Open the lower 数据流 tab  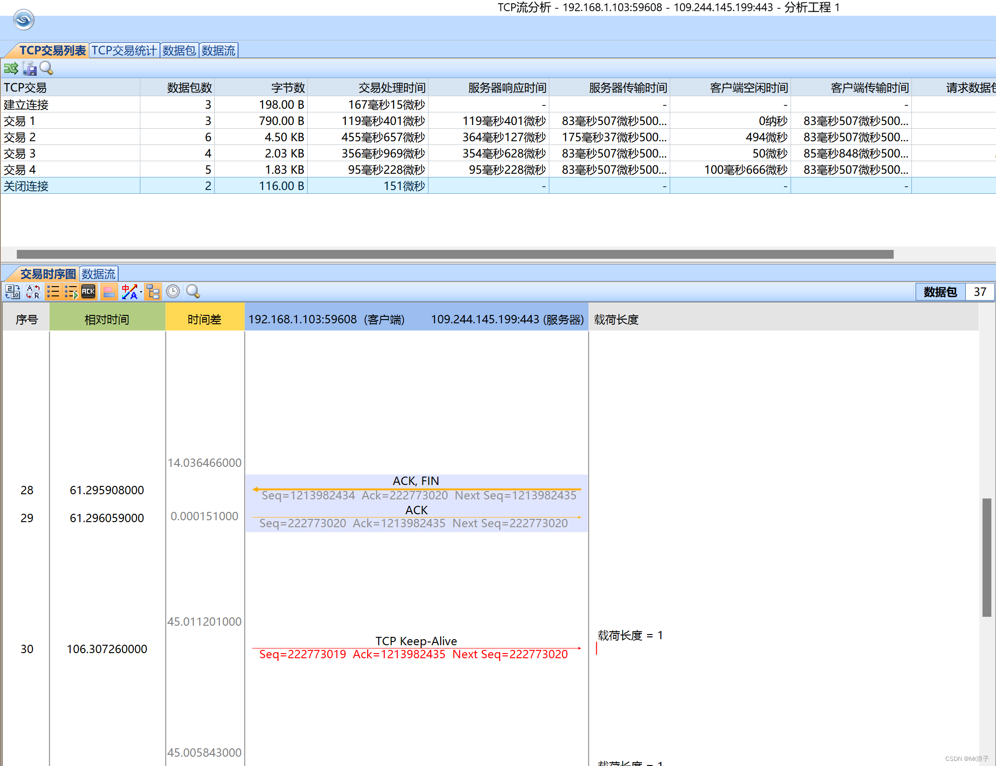coord(99,274)
